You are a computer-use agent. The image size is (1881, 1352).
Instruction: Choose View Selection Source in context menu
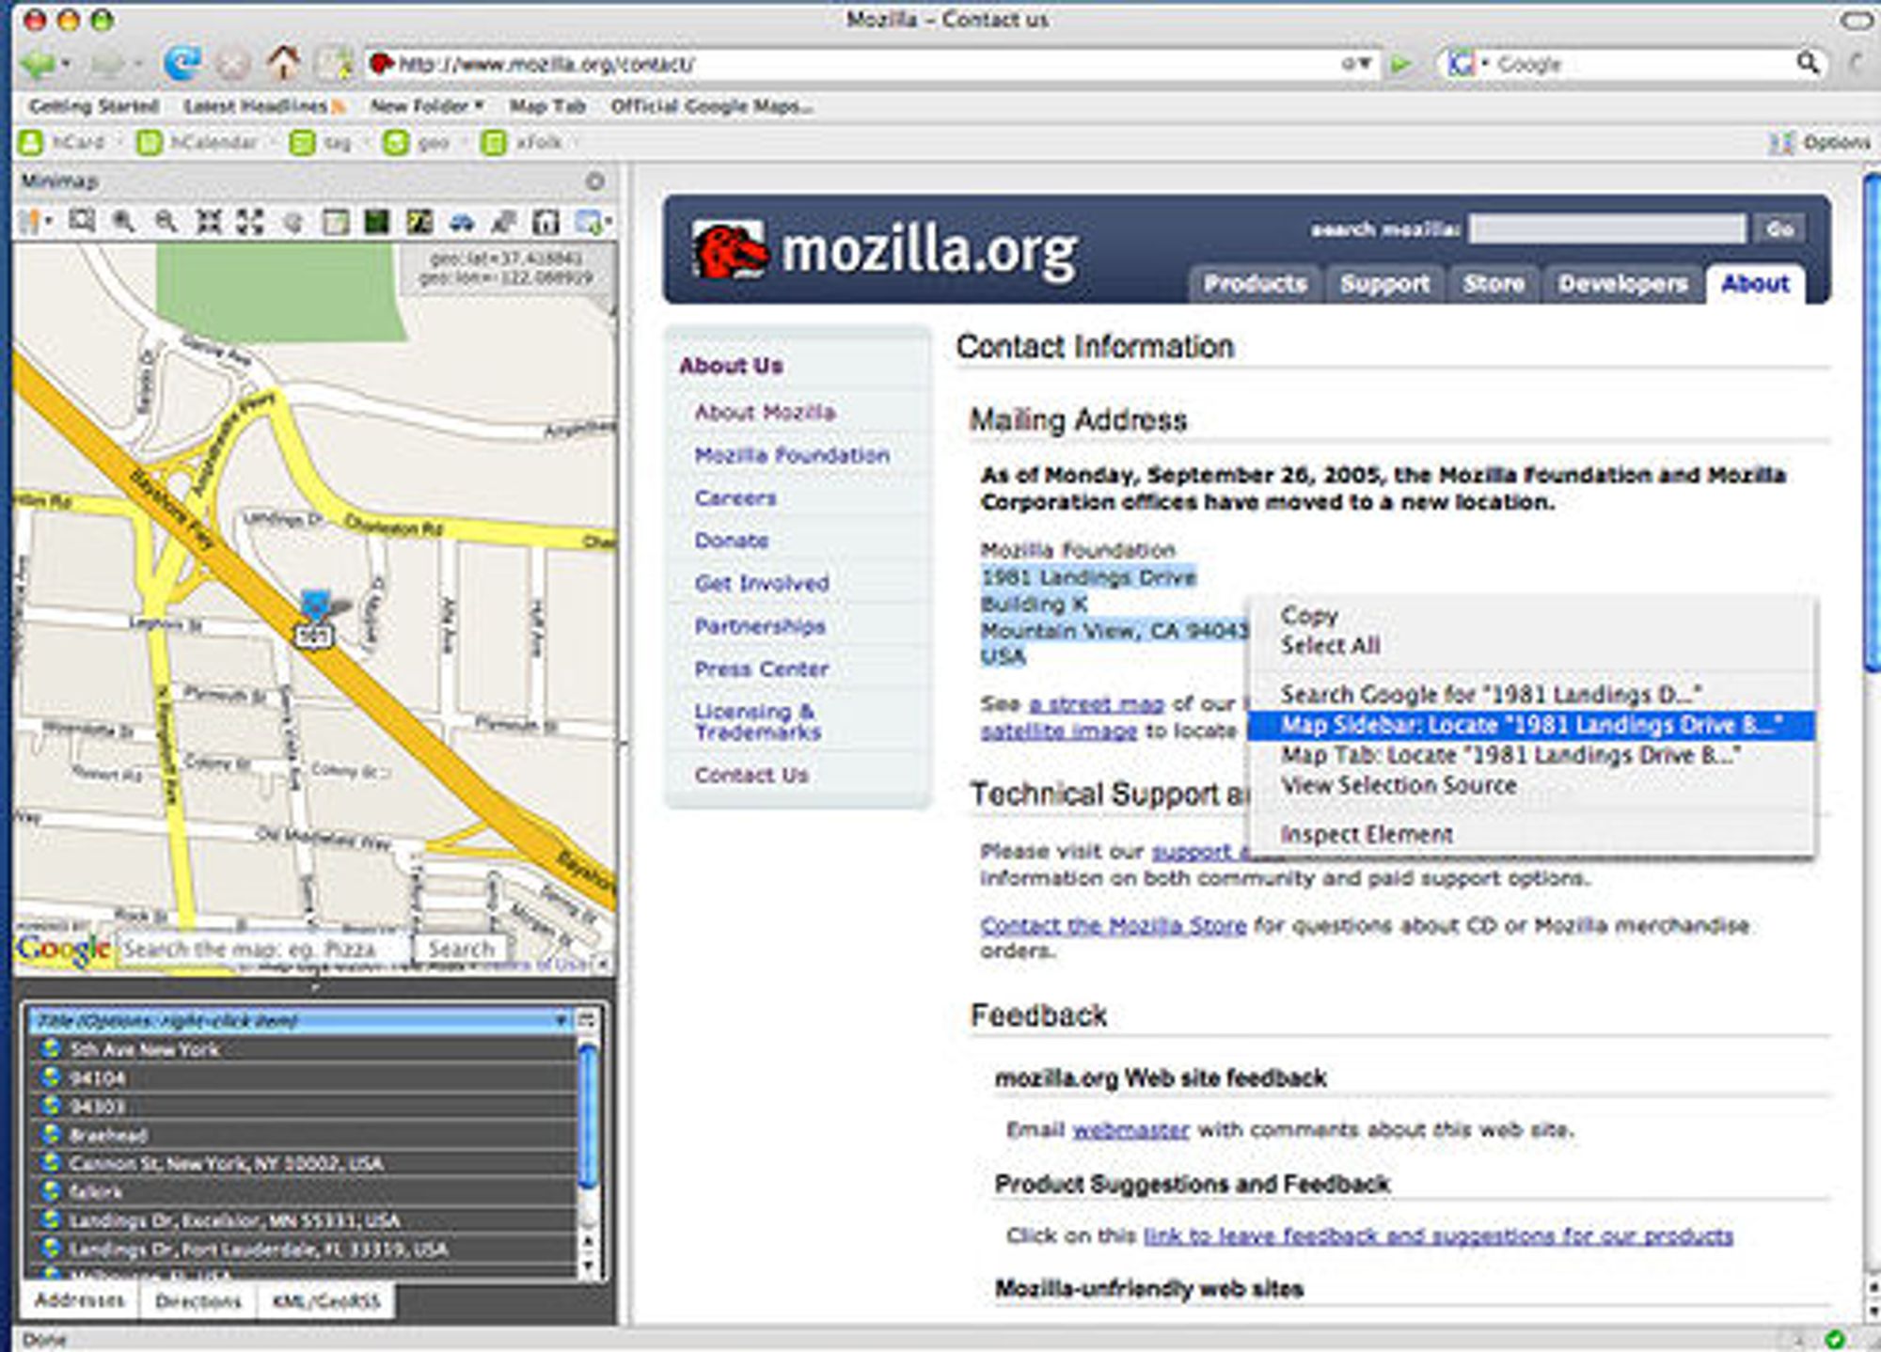pyautogui.click(x=1531, y=785)
